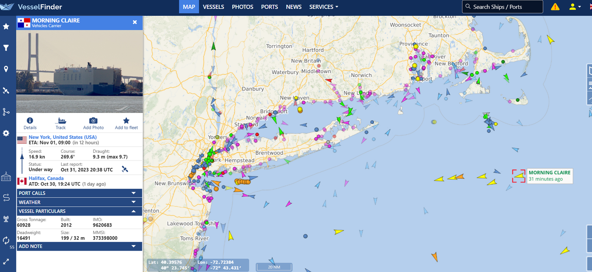Image resolution: width=592 pixels, height=272 pixels.
Task: Open the My Fleet star icon in sidebar
Action: 6,26
